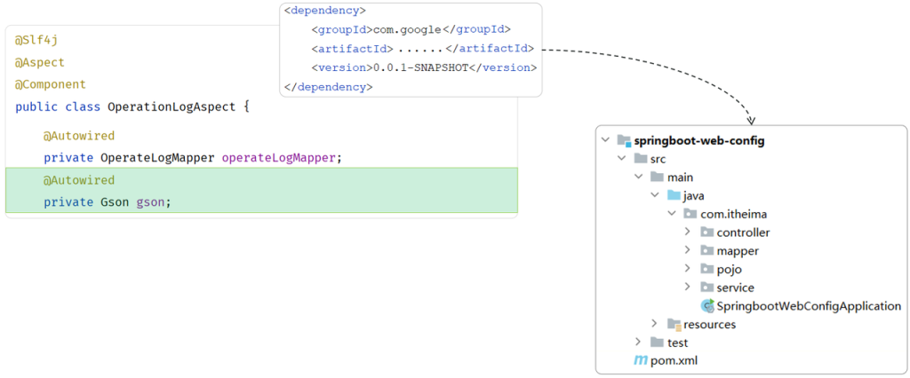Screen dimensions: 910x378
Task: Expand the resources folder arrow
Action: coord(655,325)
